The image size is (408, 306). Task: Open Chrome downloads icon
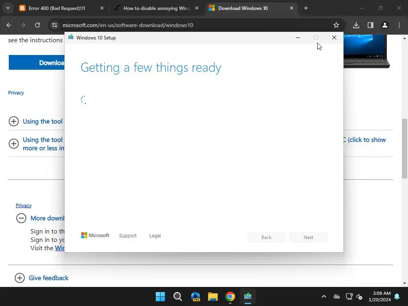coord(356,25)
